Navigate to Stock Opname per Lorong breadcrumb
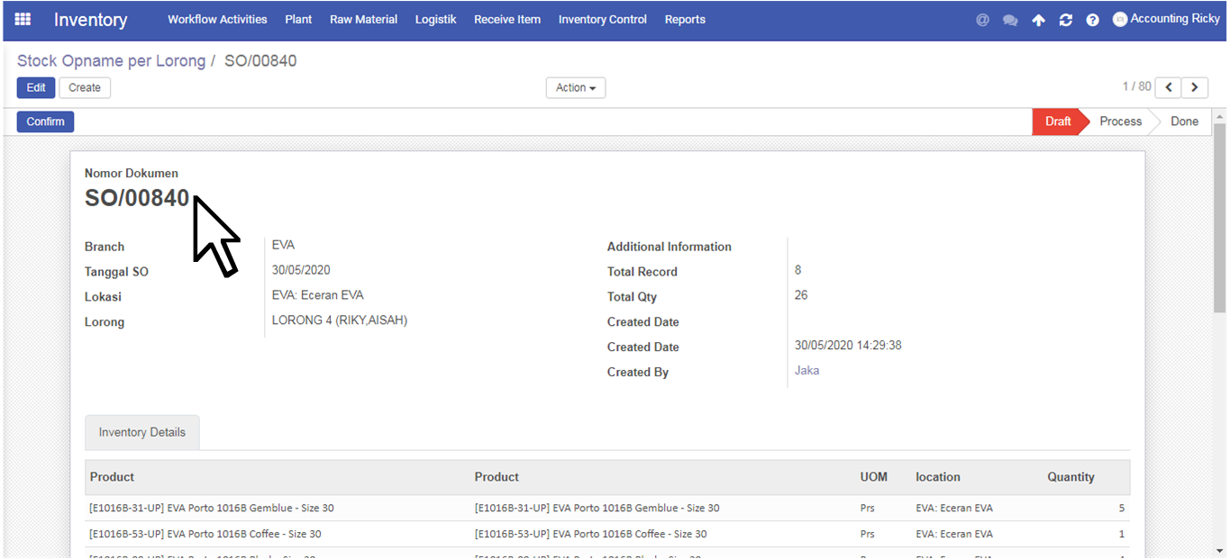The width and height of the screenshot is (1230, 559). 111,61
